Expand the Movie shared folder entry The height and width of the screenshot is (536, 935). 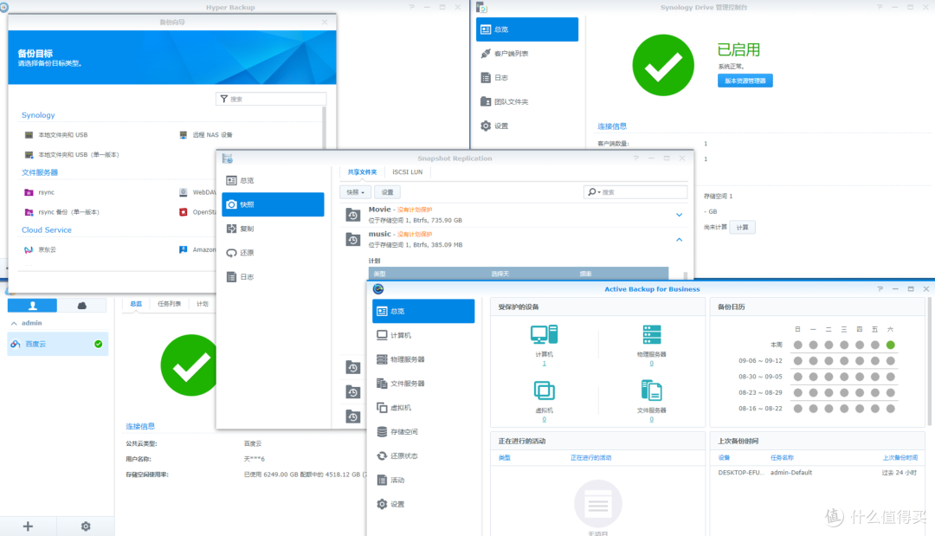pyautogui.click(x=679, y=214)
